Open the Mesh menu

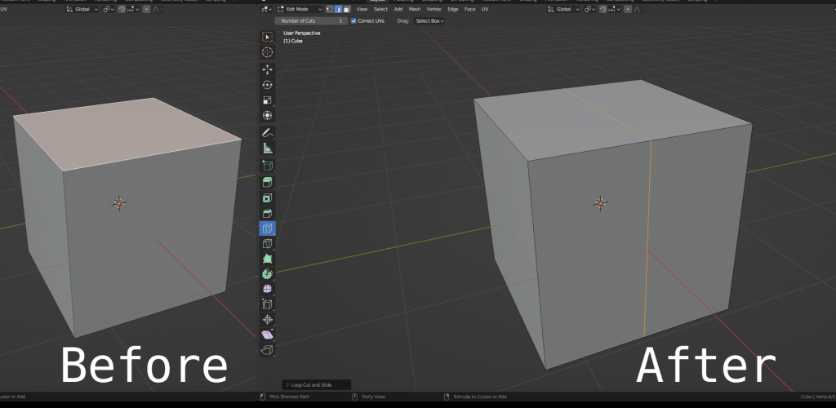(415, 9)
